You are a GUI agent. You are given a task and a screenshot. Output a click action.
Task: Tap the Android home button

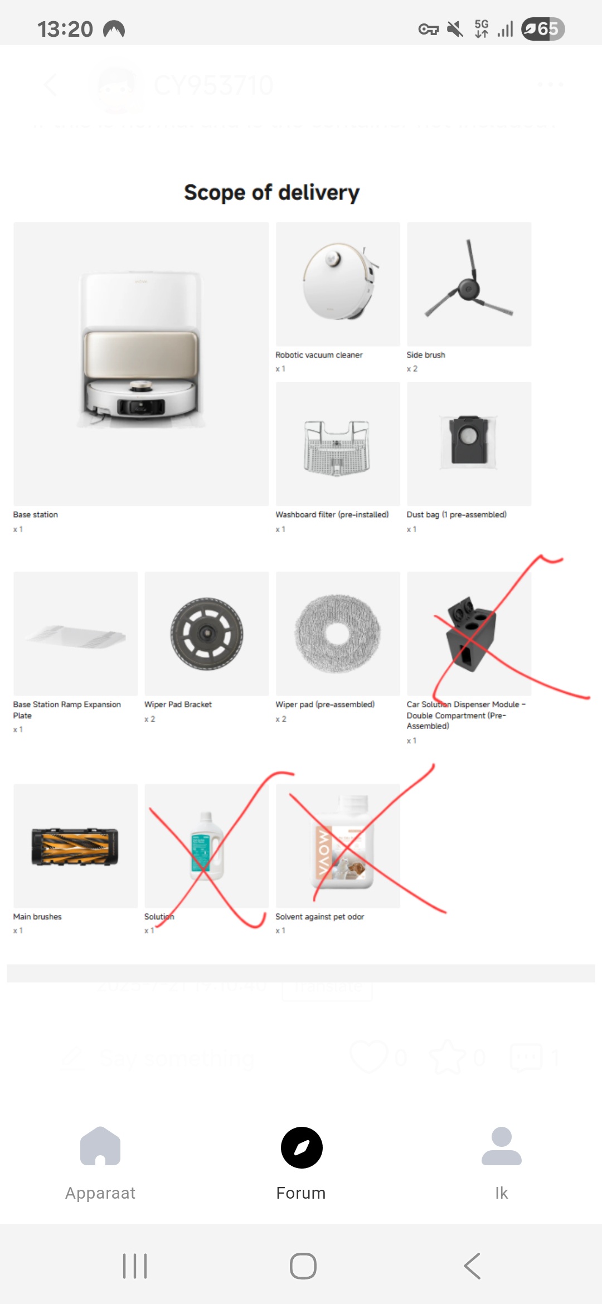(x=303, y=1266)
